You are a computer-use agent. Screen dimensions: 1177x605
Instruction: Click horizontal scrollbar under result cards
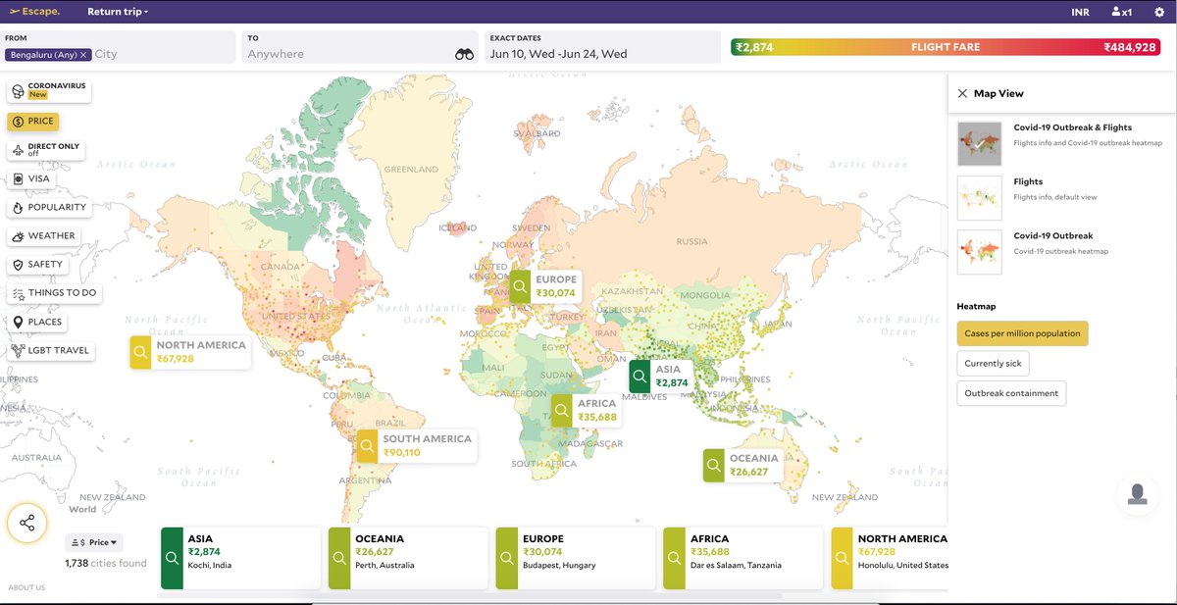[x=471, y=595]
